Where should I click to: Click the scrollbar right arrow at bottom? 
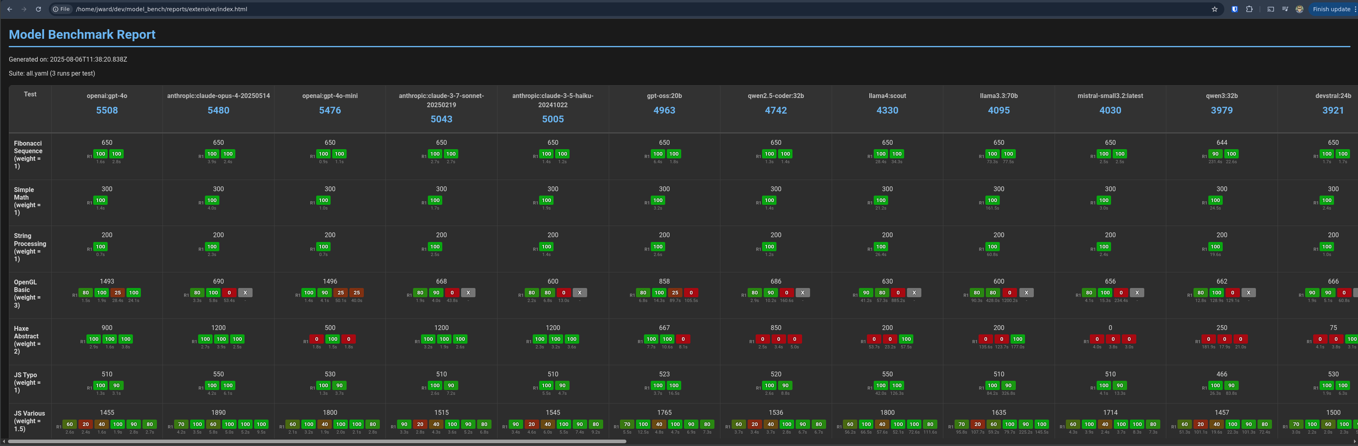pyautogui.click(x=1354, y=441)
